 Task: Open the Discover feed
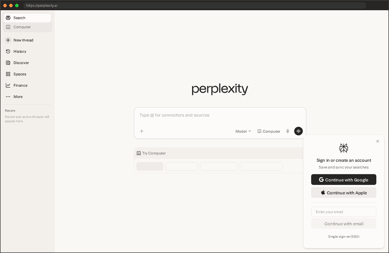(x=21, y=63)
